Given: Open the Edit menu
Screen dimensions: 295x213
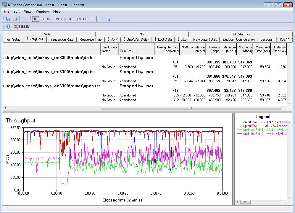Looking at the screenshot, I should point(16,12).
